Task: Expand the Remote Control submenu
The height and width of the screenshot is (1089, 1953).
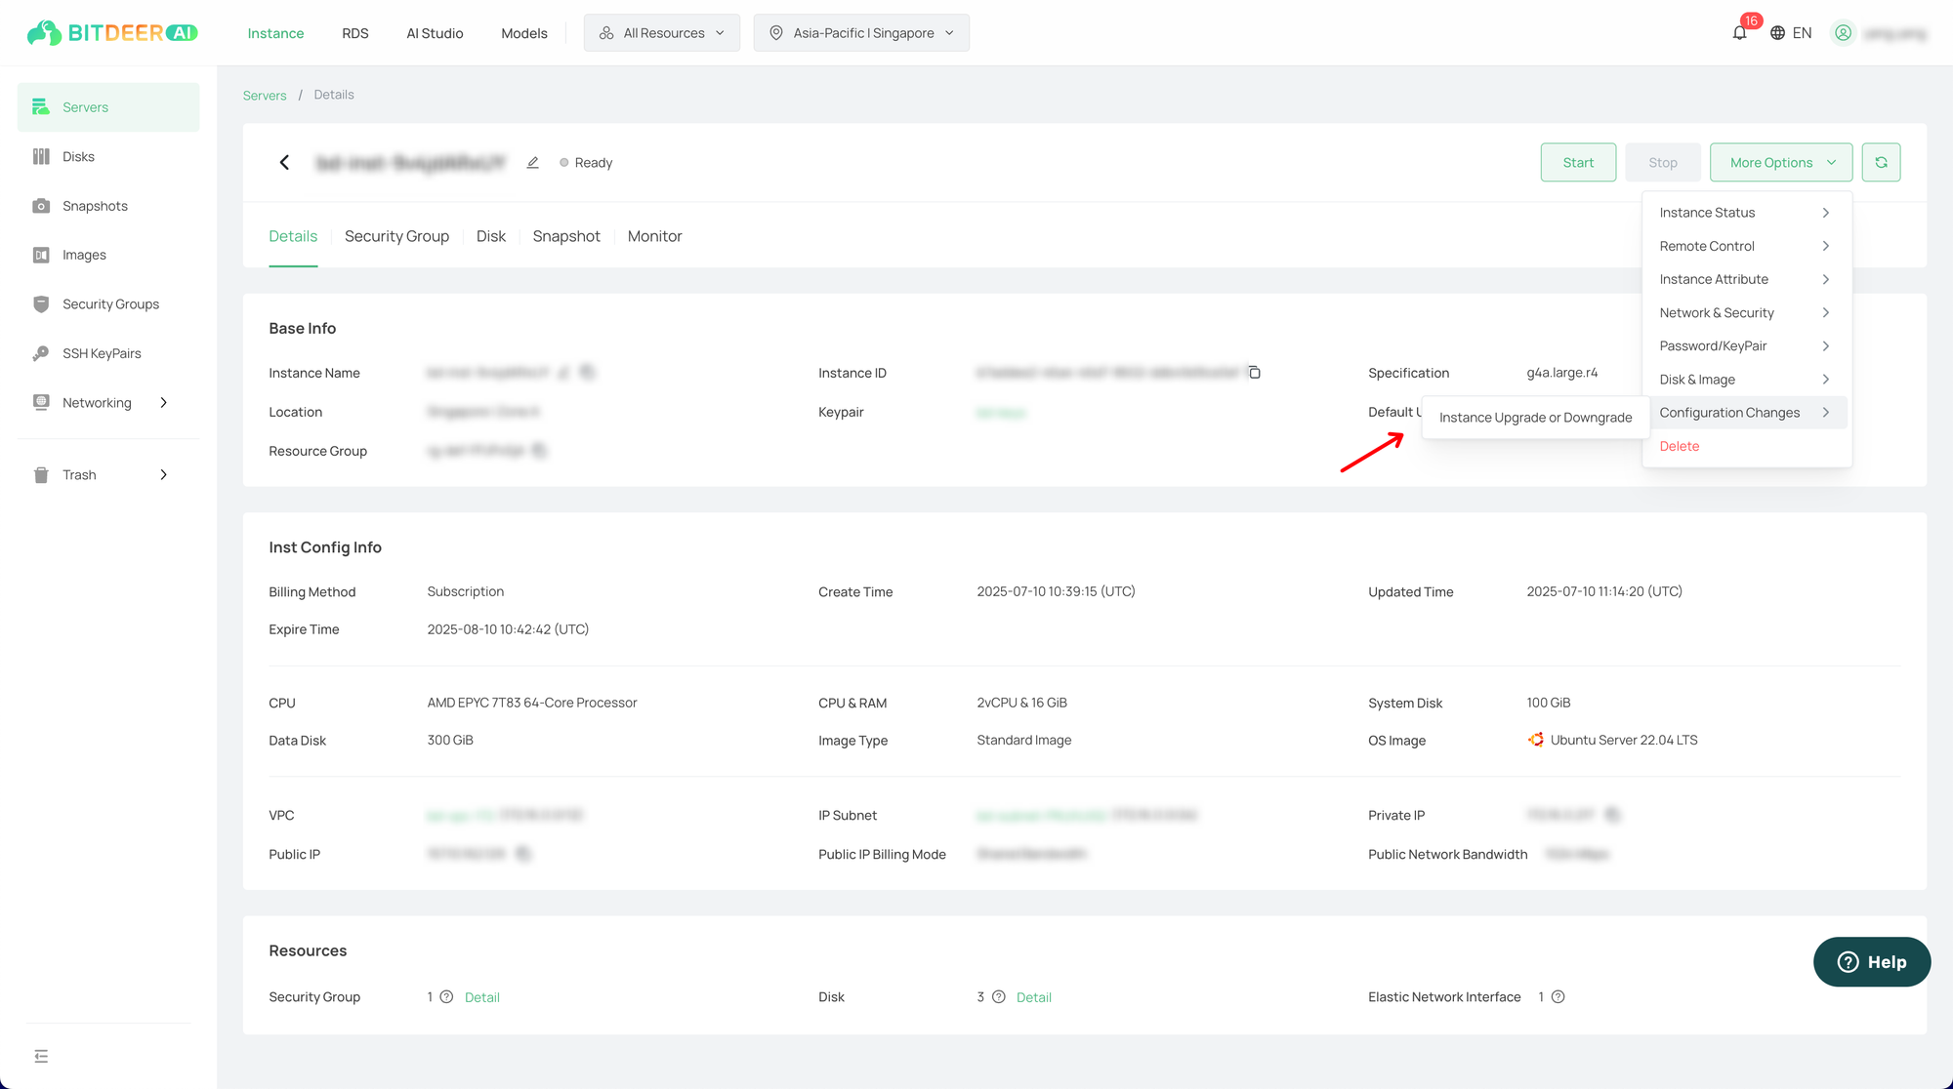Action: pos(1746,246)
